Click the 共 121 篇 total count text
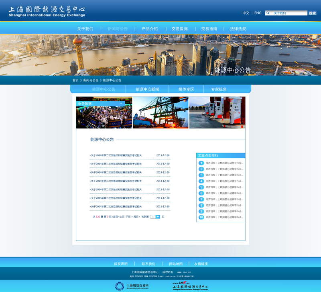 [98, 217]
